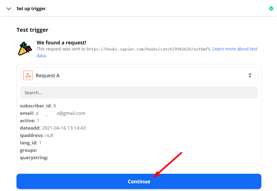Click the groups field row
The width and height of the screenshot is (277, 191).
coord(29,150)
